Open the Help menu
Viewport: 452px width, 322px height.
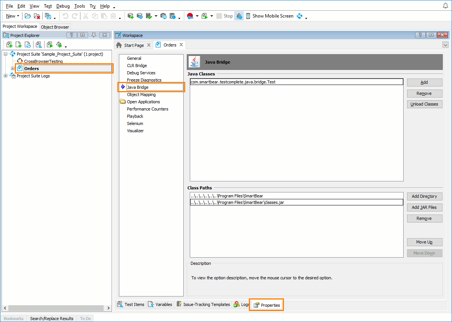point(105,6)
